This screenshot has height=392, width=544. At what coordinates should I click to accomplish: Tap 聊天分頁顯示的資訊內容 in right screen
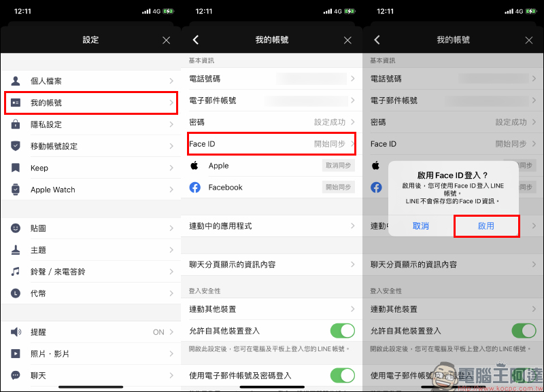click(x=453, y=264)
